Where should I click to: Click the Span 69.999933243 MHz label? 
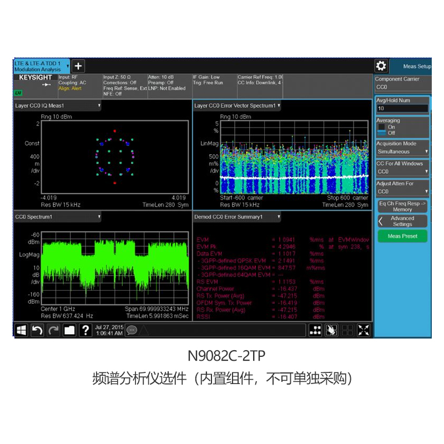tap(157, 309)
